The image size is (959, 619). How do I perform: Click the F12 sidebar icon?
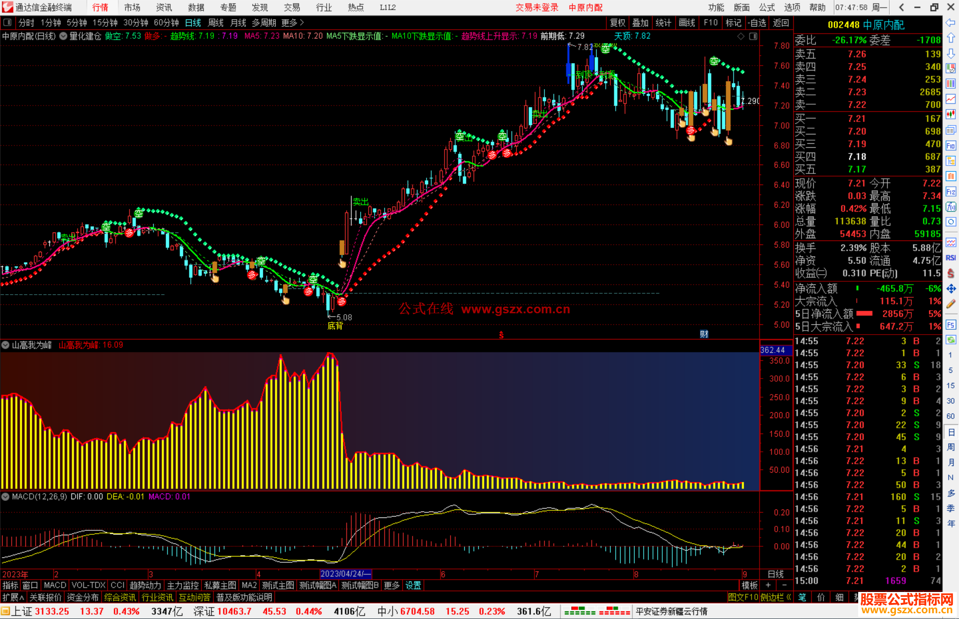tap(951, 192)
